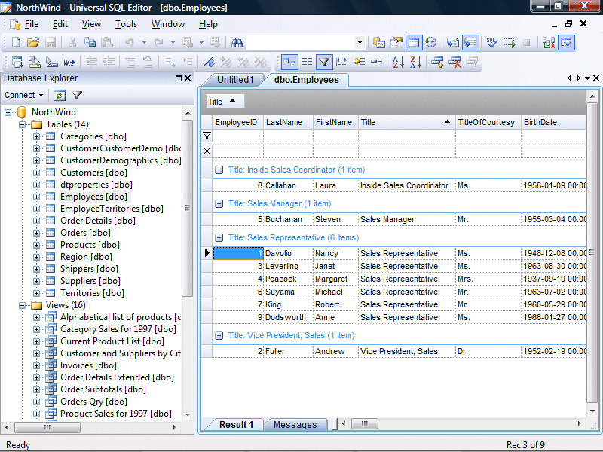
Task: Click the collapse-rows minus icon
Action: (376, 63)
